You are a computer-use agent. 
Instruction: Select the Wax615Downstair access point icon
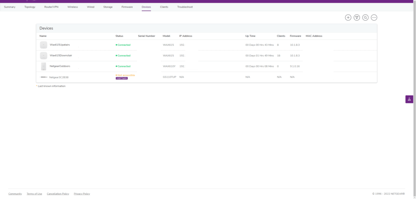(x=43, y=56)
